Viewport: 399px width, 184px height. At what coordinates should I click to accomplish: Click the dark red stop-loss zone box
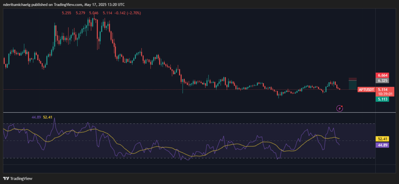(x=353, y=79)
